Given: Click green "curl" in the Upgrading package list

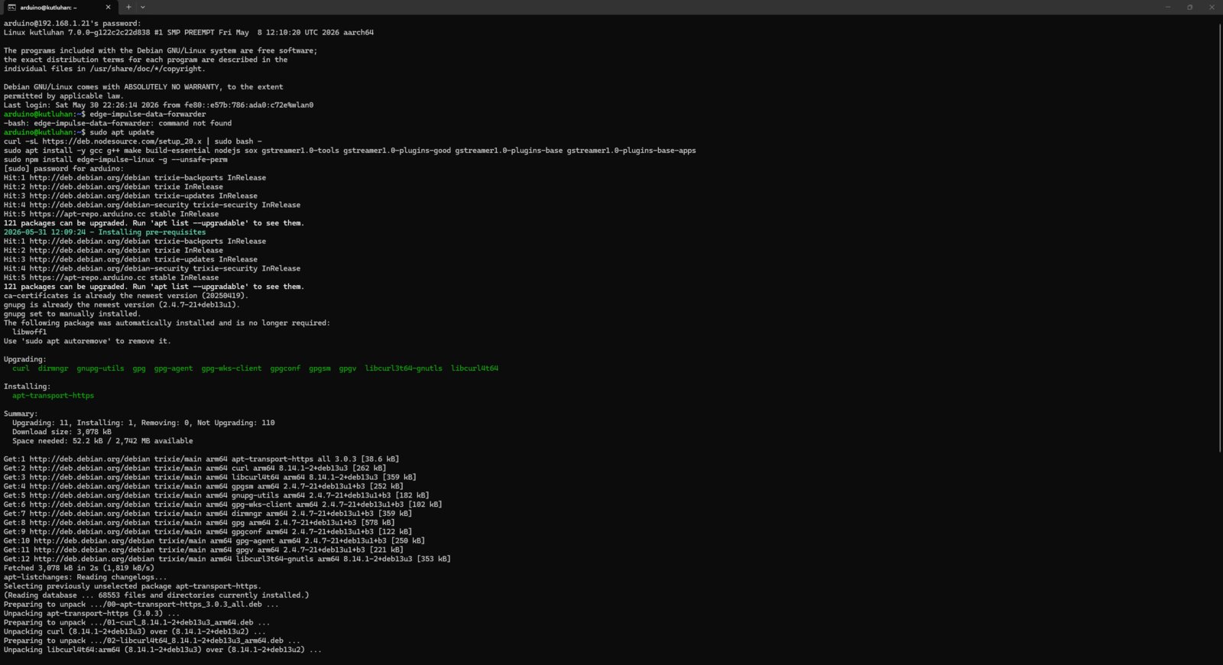Looking at the screenshot, I should pos(21,368).
